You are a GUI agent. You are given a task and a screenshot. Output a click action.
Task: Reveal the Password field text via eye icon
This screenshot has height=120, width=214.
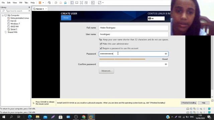(x=166, y=54)
